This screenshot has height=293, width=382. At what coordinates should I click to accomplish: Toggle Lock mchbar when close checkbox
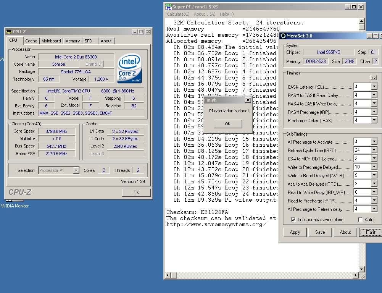tap(293, 220)
